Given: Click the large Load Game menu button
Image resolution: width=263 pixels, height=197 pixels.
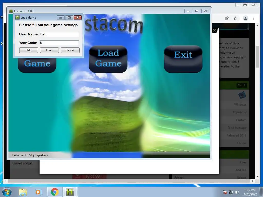Looking at the screenshot, I should (108, 59).
